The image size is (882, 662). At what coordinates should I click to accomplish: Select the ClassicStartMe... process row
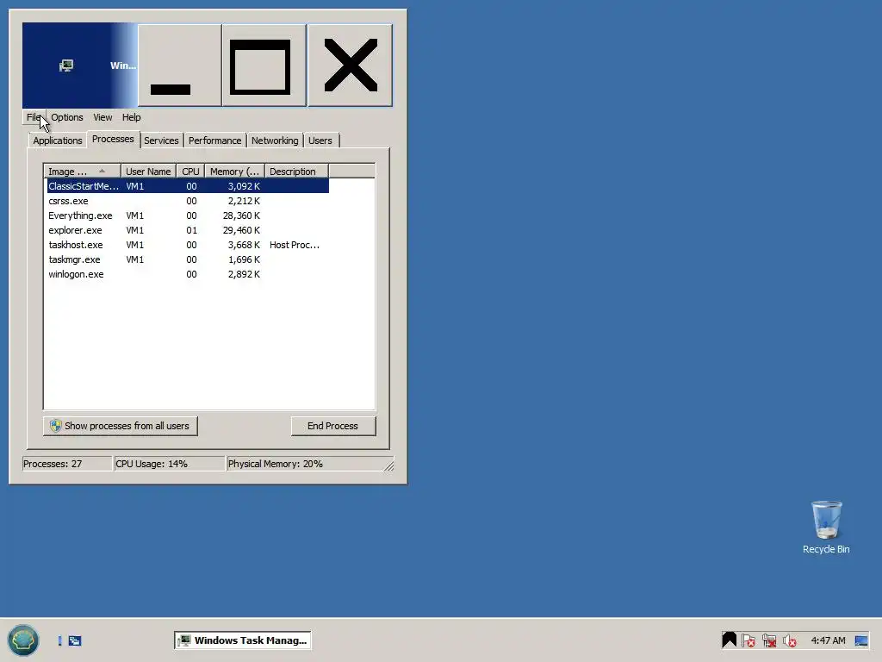188,186
